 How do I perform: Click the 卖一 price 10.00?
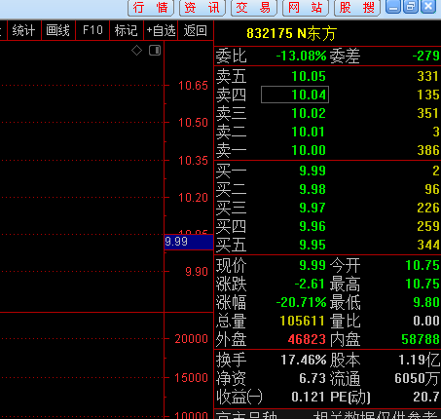[309, 150]
